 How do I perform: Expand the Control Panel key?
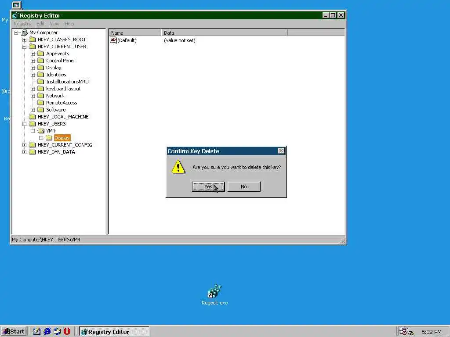(33, 61)
